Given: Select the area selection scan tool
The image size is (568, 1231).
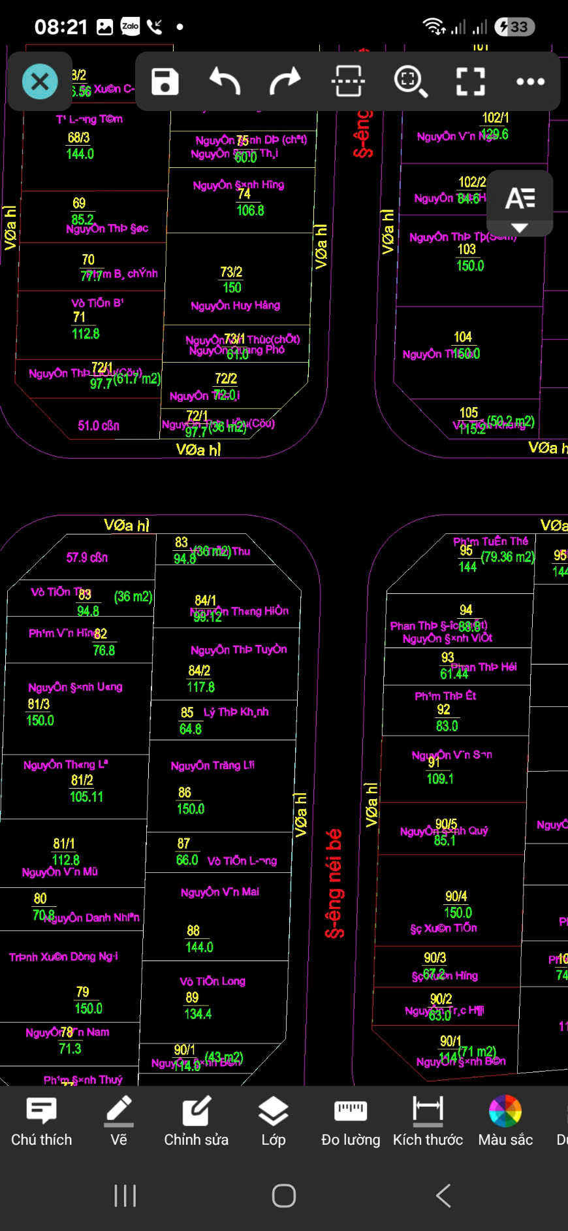Looking at the screenshot, I should [x=348, y=82].
